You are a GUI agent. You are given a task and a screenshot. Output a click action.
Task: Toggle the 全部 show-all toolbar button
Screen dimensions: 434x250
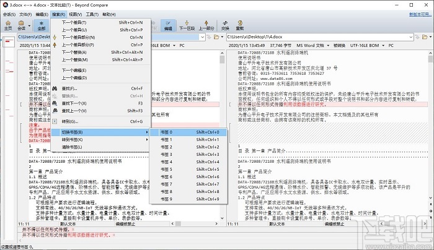tap(42, 25)
